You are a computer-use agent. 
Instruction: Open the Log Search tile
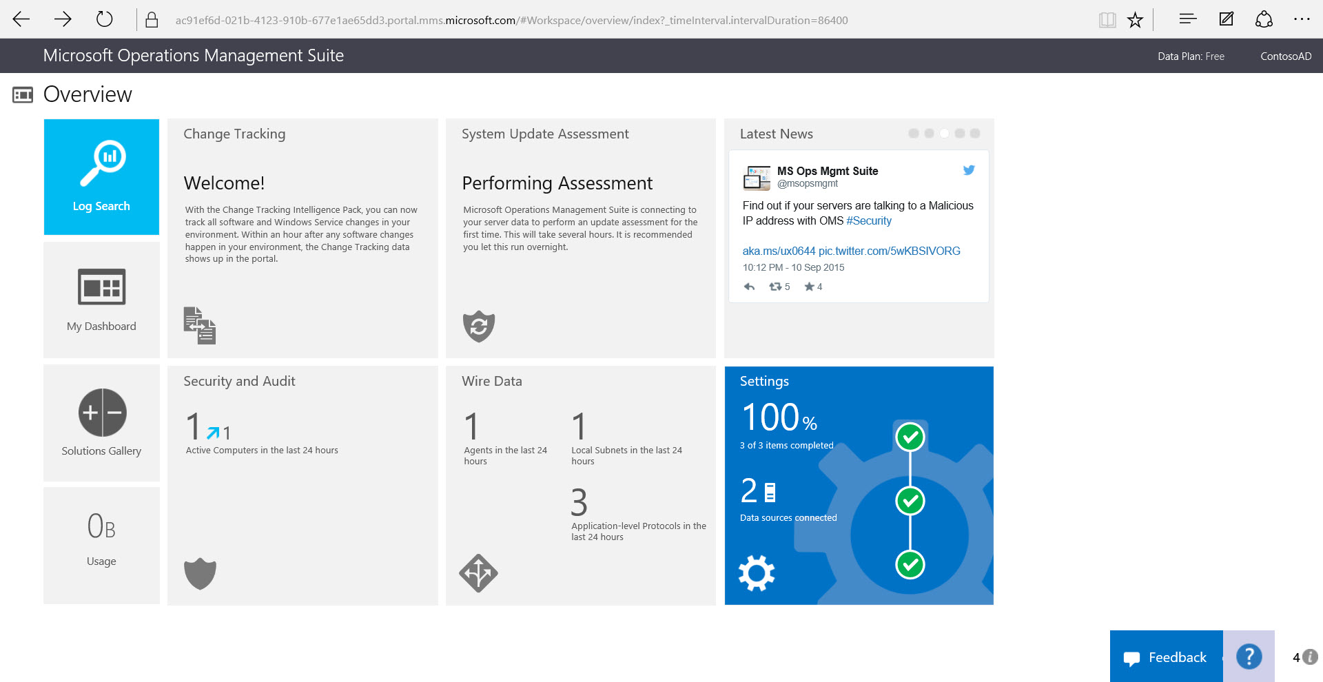click(x=101, y=177)
